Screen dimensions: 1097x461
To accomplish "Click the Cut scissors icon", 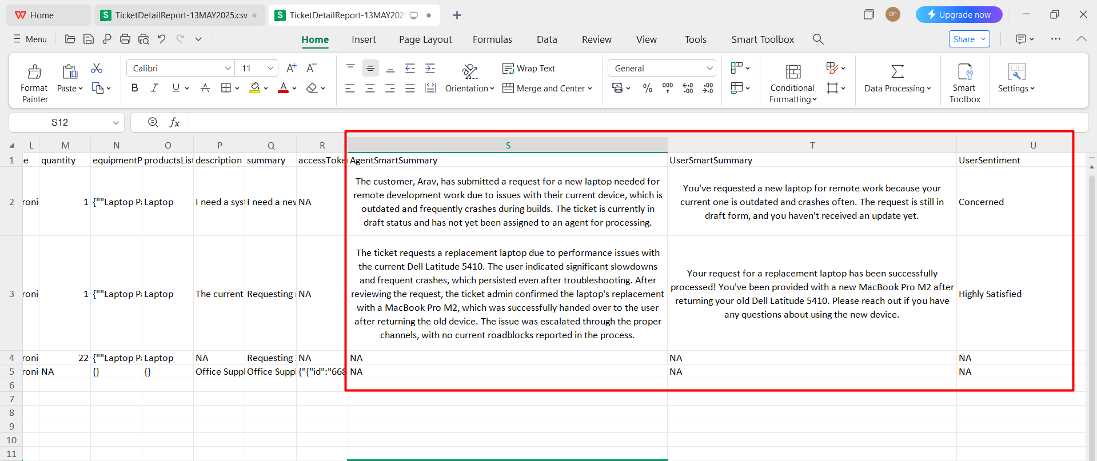I will [97, 69].
